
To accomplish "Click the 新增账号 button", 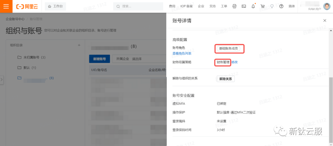I will [99, 59].
